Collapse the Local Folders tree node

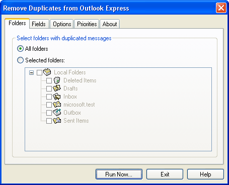pos(31,72)
